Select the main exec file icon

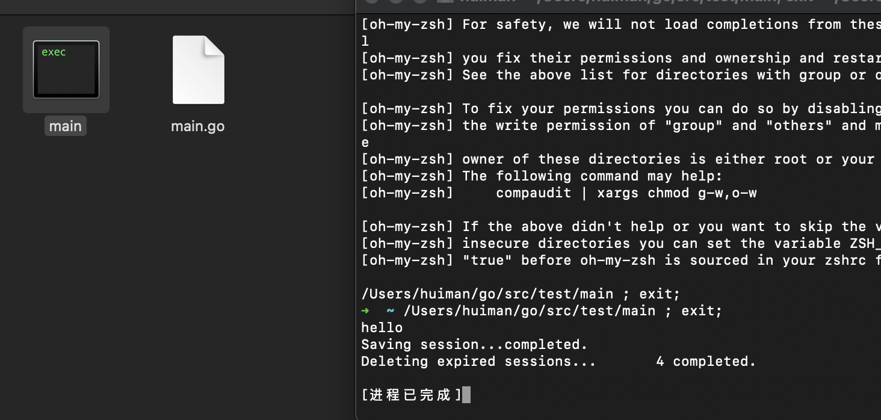tap(66, 69)
